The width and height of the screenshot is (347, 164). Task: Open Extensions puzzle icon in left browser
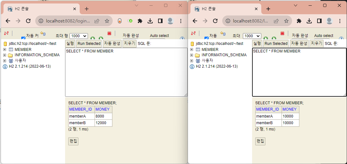click(140, 21)
